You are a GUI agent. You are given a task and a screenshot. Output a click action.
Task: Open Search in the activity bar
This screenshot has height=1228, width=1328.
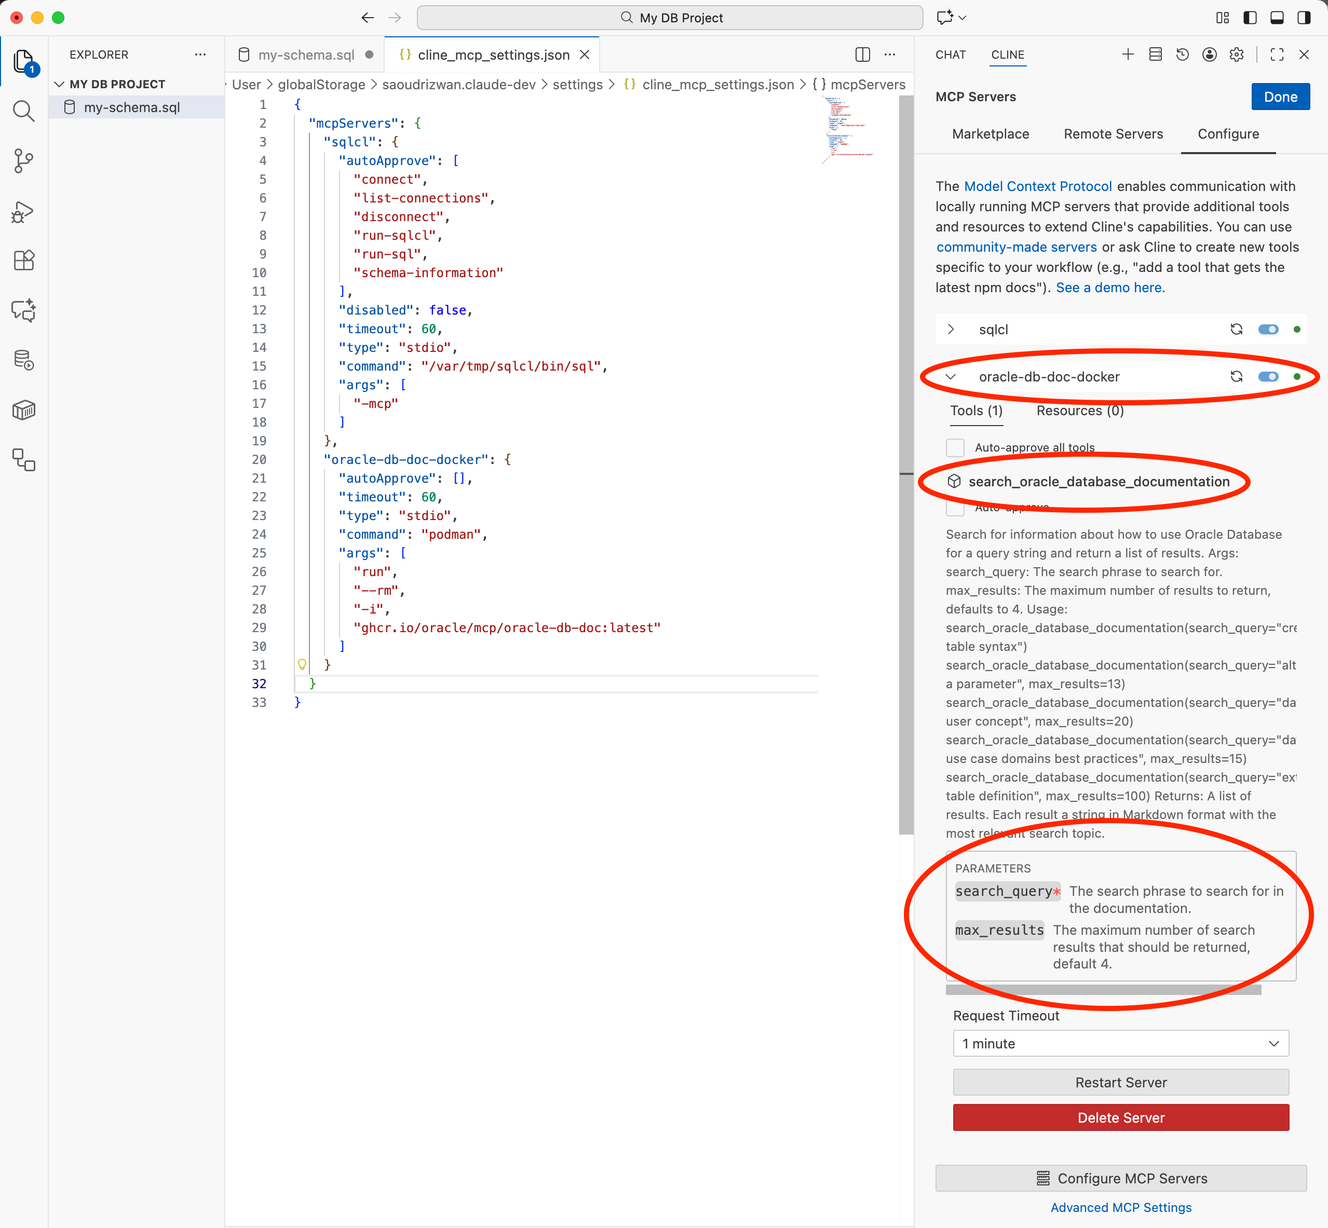tap(23, 111)
